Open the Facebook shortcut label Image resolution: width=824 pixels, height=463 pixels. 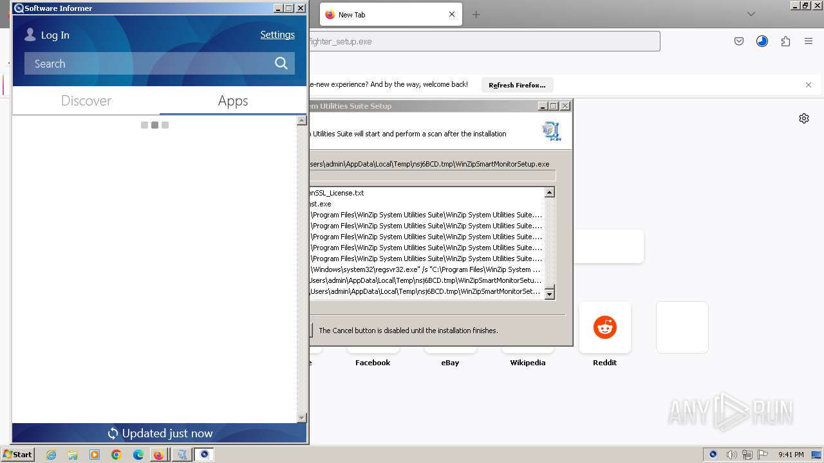coord(373,363)
